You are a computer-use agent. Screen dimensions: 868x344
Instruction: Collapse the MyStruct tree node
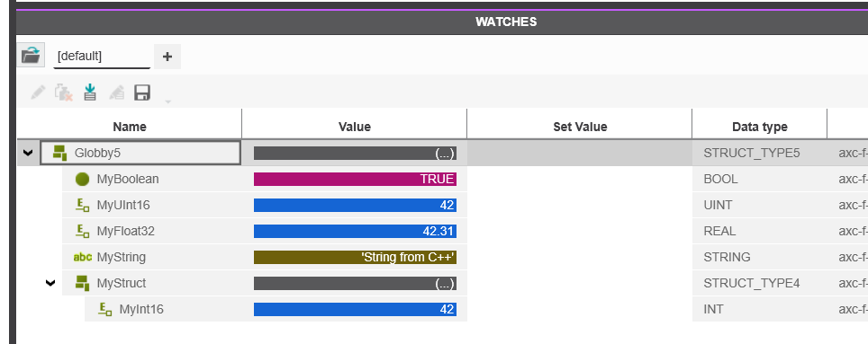tap(50, 283)
